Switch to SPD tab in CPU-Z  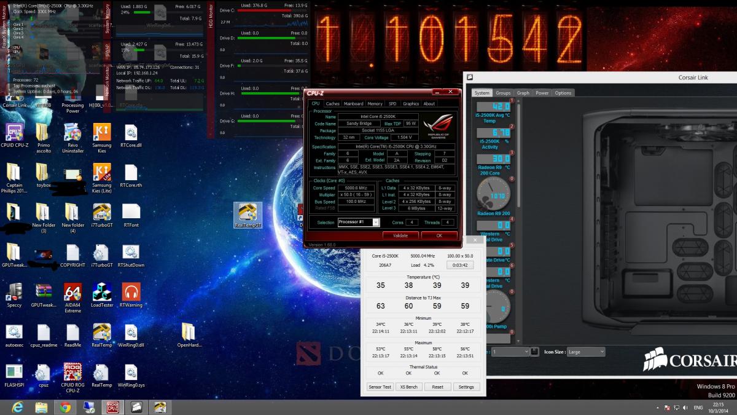pyautogui.click(x=392, y=104)
